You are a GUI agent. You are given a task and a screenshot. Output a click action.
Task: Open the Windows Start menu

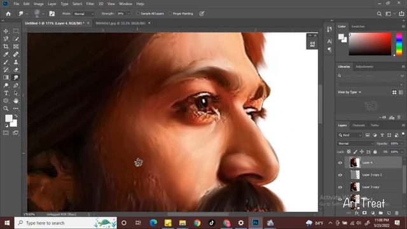(x=7, y=223)
